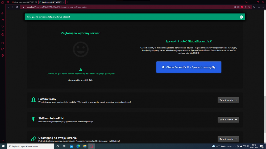Click the award ribbon icon by 'Postaw skiny'
Image resolution: width=266 pixels, height=149 pixels.
click(34, 100)
